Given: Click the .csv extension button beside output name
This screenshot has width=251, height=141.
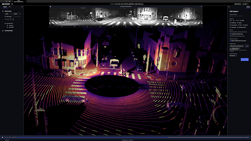Looking at the screenshot, I should [x=247, y=46].
